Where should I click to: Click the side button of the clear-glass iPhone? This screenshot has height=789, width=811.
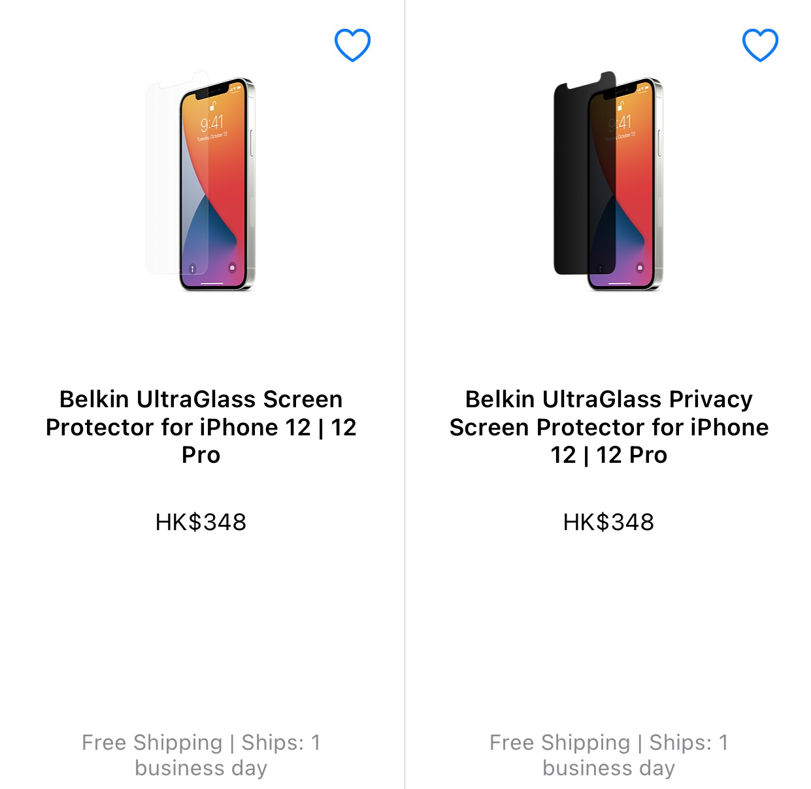(x=252, y=143)
